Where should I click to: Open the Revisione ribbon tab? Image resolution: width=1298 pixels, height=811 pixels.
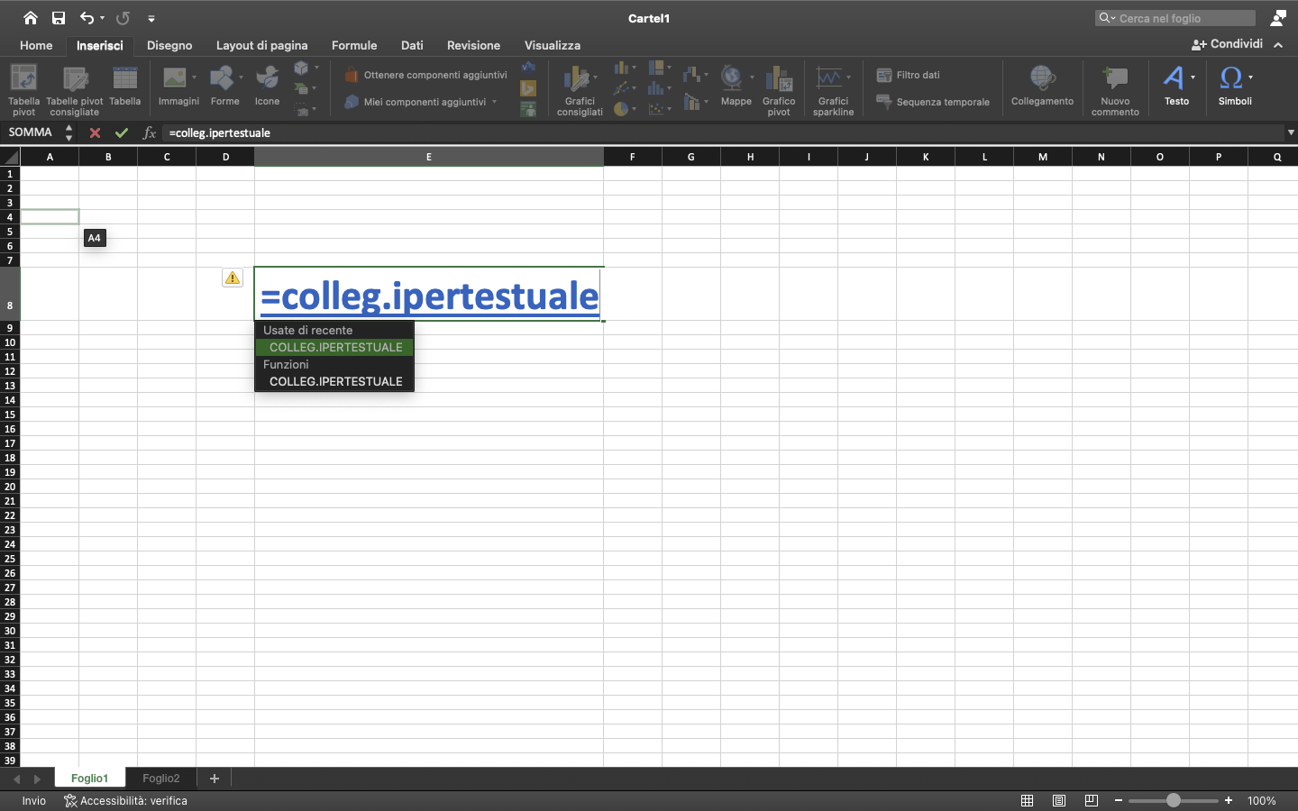point(473,45)
